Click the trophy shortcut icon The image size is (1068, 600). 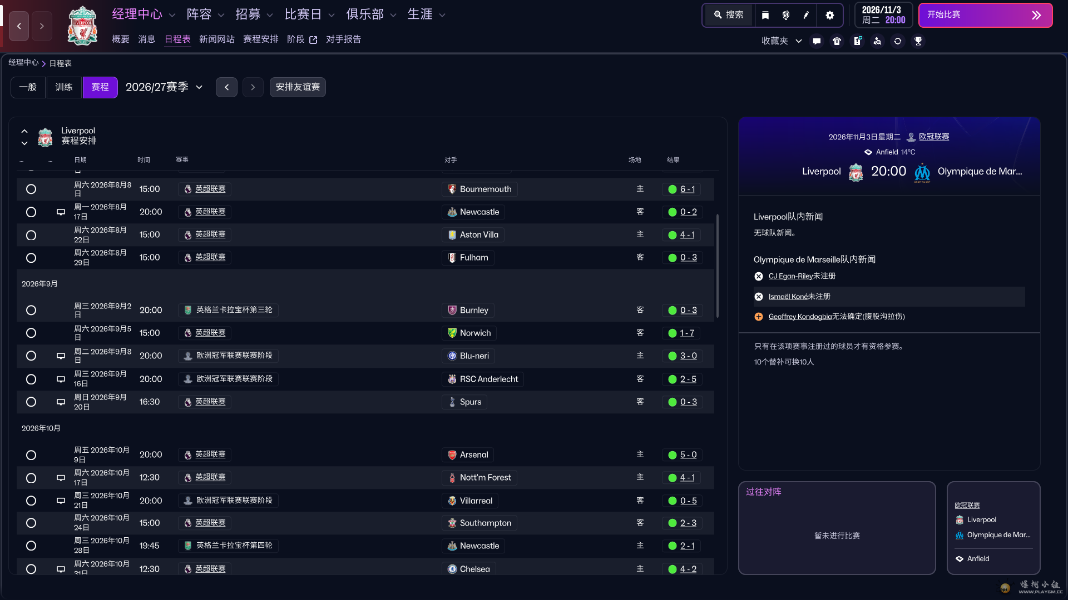tap(918, 41)
